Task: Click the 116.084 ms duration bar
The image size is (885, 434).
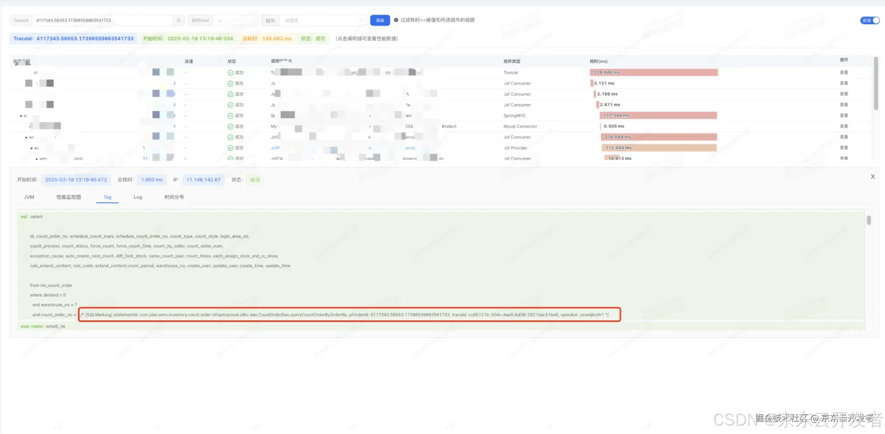Action: pos(659,137)
